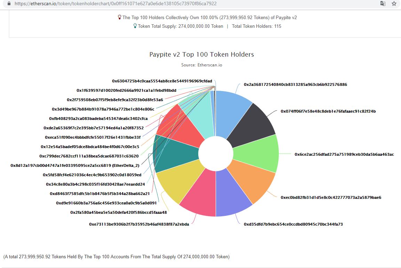Click the red lightbulb icon beside Top 100 Holders
This screenshot has height=268, width=401.
coord(119,17)
